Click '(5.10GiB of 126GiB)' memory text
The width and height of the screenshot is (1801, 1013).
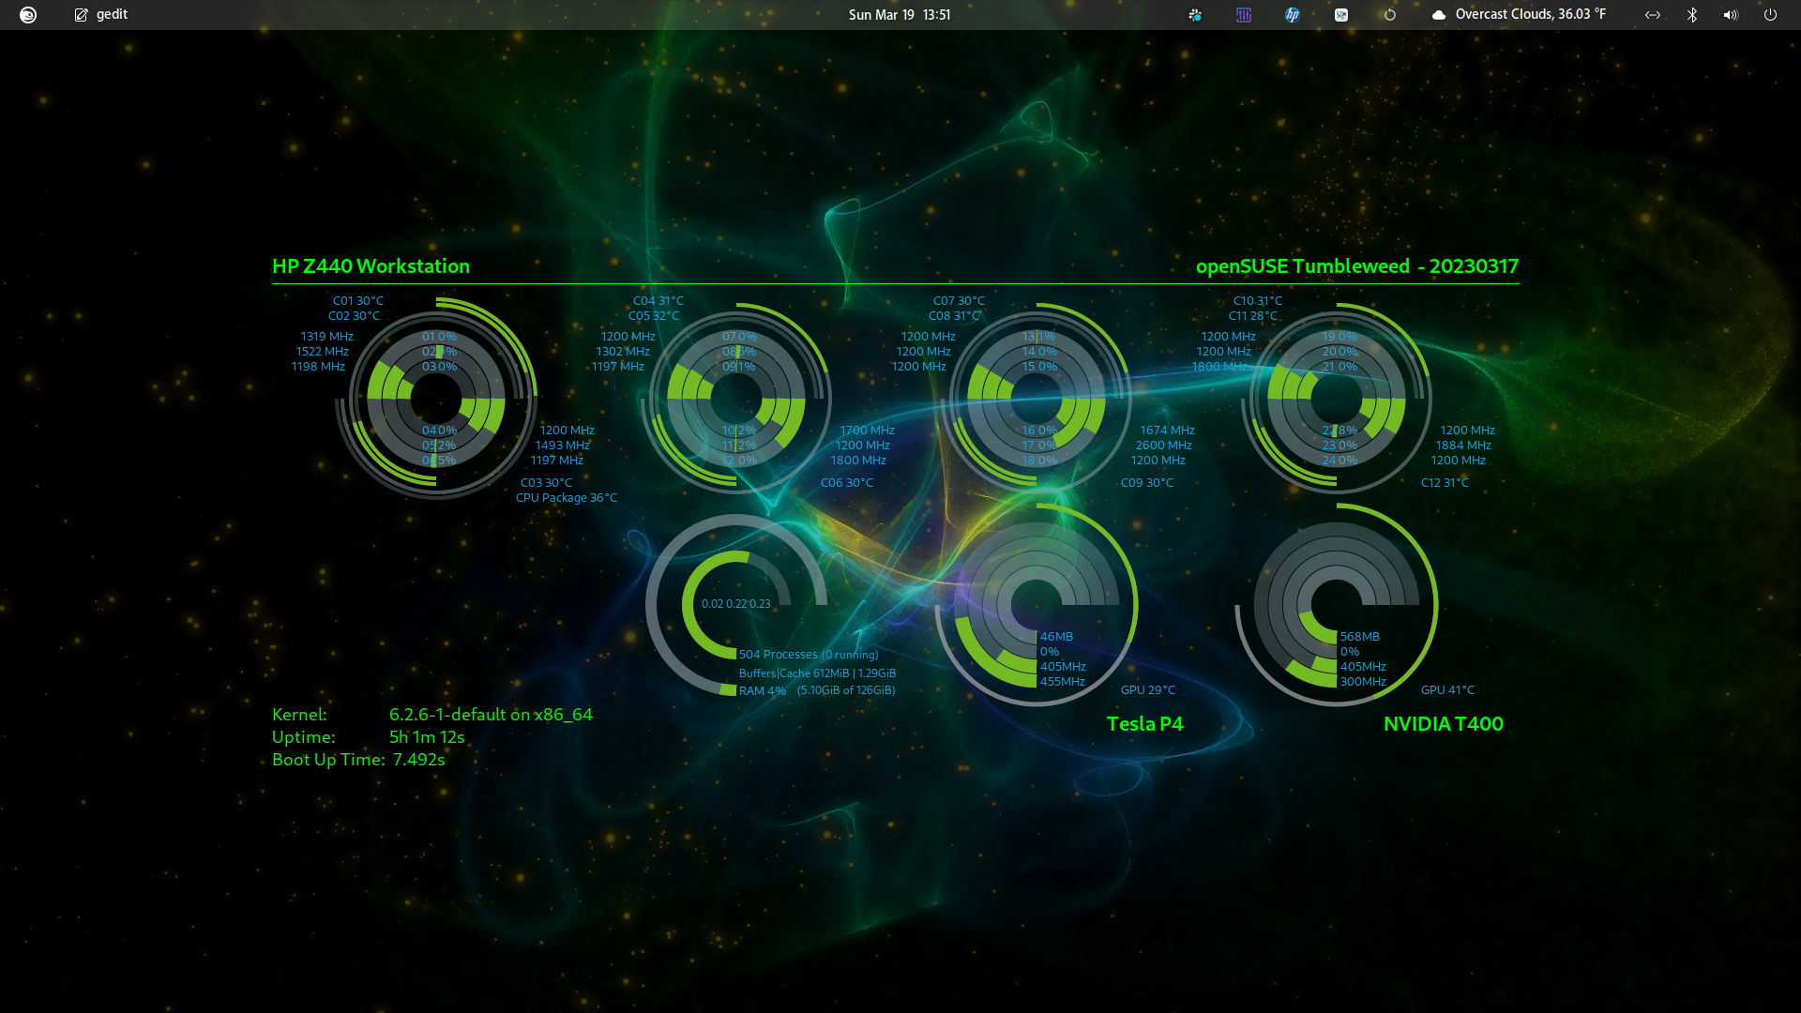pos(846,690)
